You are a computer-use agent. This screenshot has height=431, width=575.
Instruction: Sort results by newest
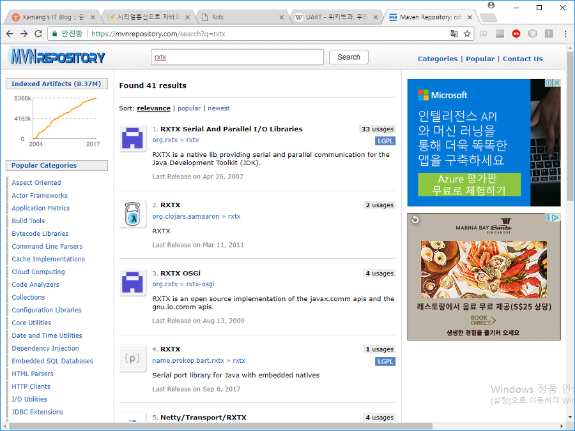pos(218,108)
